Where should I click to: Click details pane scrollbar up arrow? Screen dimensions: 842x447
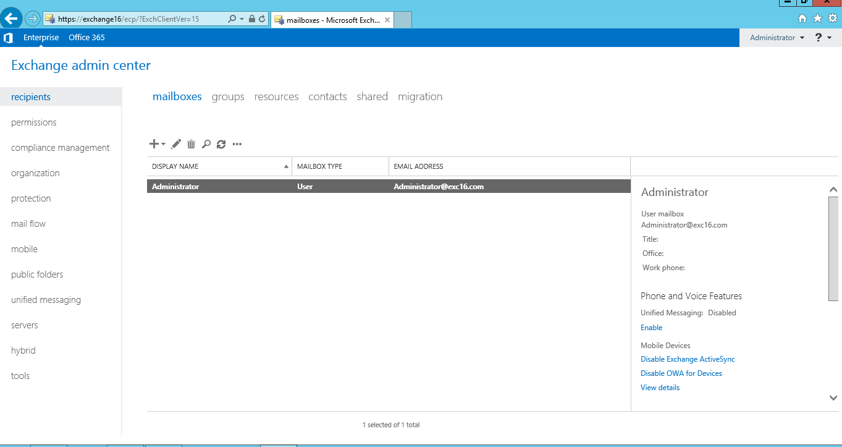833,190
